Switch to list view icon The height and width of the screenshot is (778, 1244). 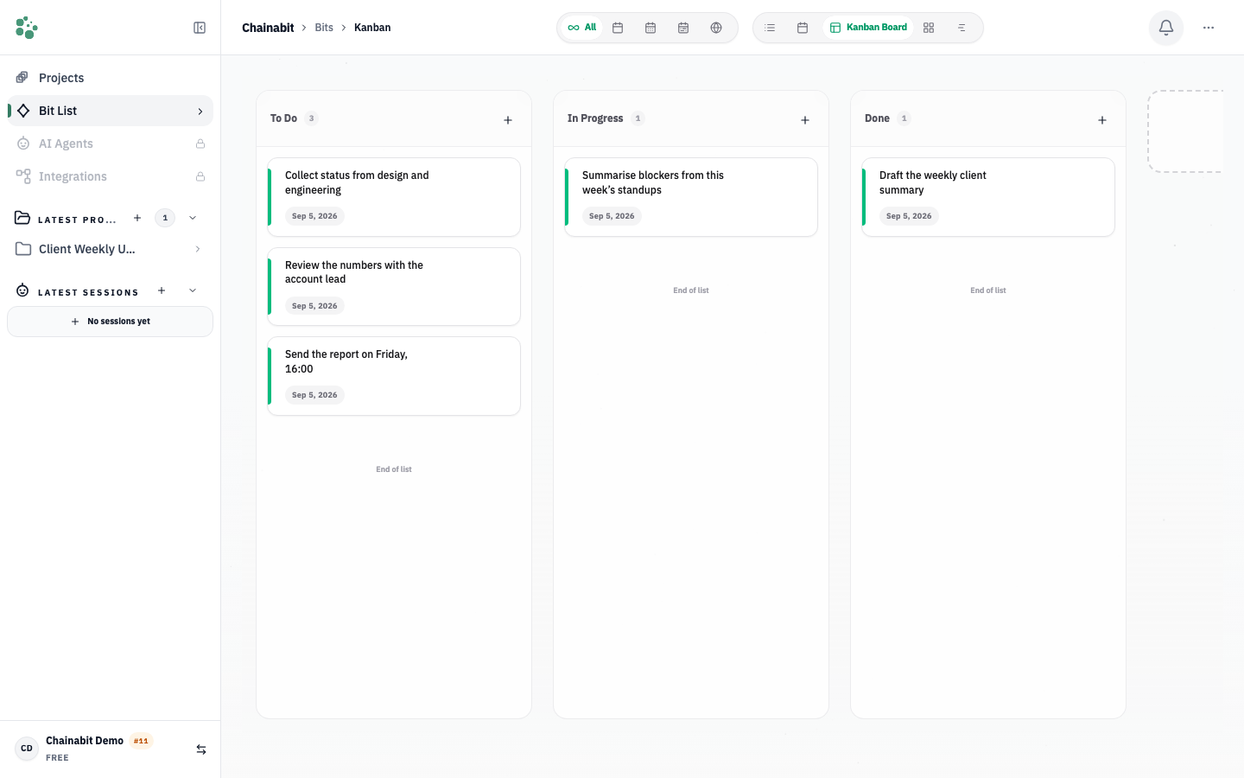tap(770, 28)
